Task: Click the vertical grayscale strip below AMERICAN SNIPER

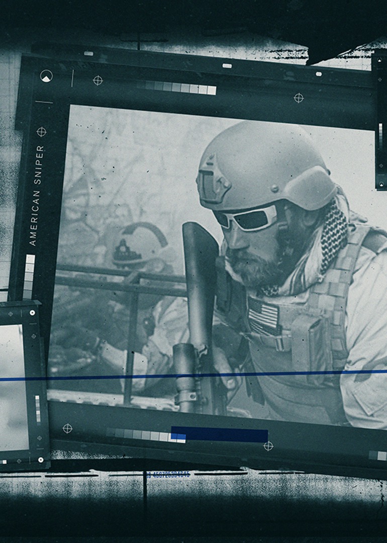Action: 29,277
